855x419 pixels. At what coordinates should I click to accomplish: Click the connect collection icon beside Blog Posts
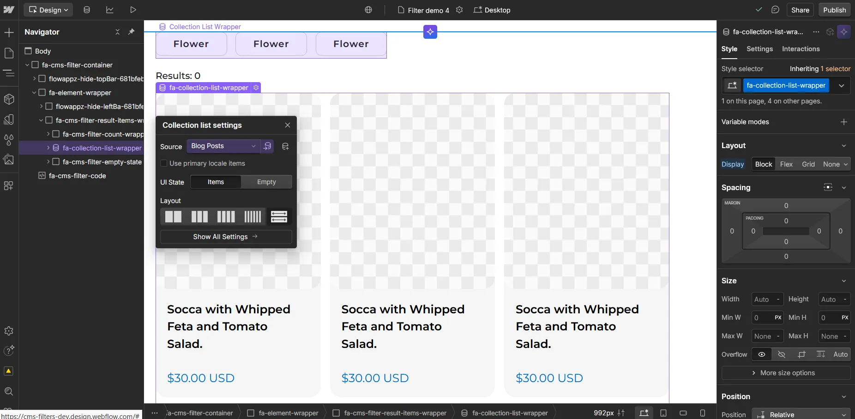tap(267, 146)
